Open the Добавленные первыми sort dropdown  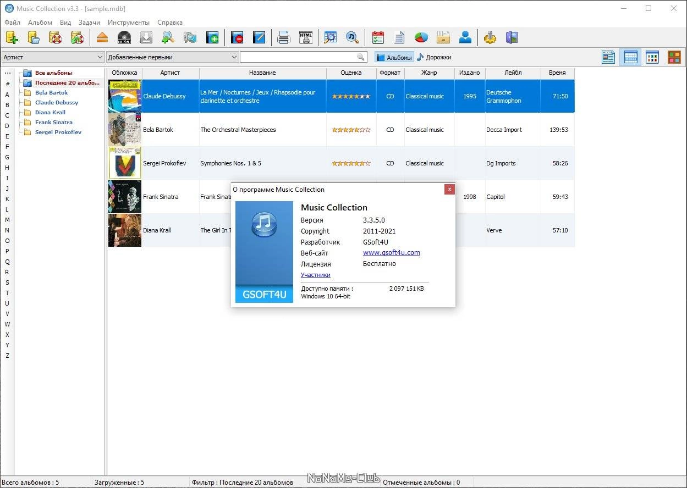click(x=173, y=57)
